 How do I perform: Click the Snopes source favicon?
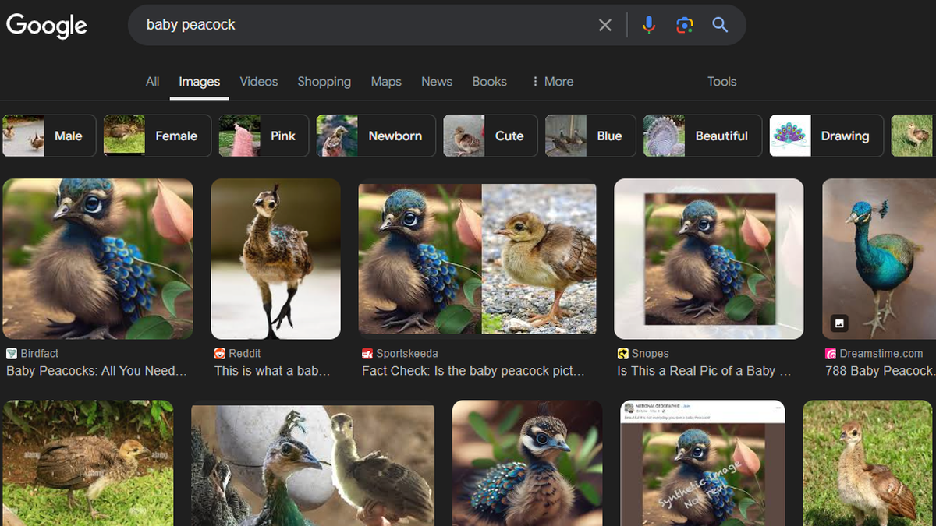(622, 354)
